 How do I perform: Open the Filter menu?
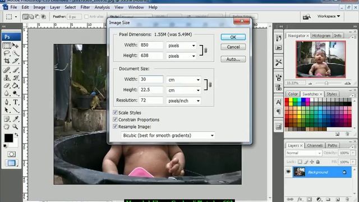(85, 7)
